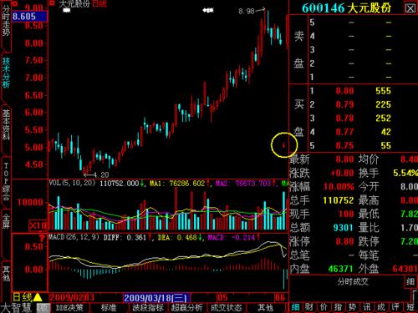Select the 评 tab
The image size is (418, 313).
[395, 307]
